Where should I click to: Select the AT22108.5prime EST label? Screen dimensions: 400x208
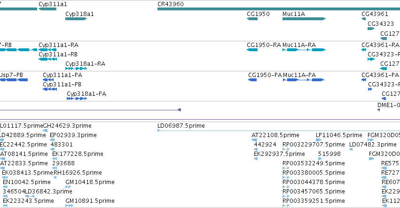pyautogui.click(x=275, y=135)
